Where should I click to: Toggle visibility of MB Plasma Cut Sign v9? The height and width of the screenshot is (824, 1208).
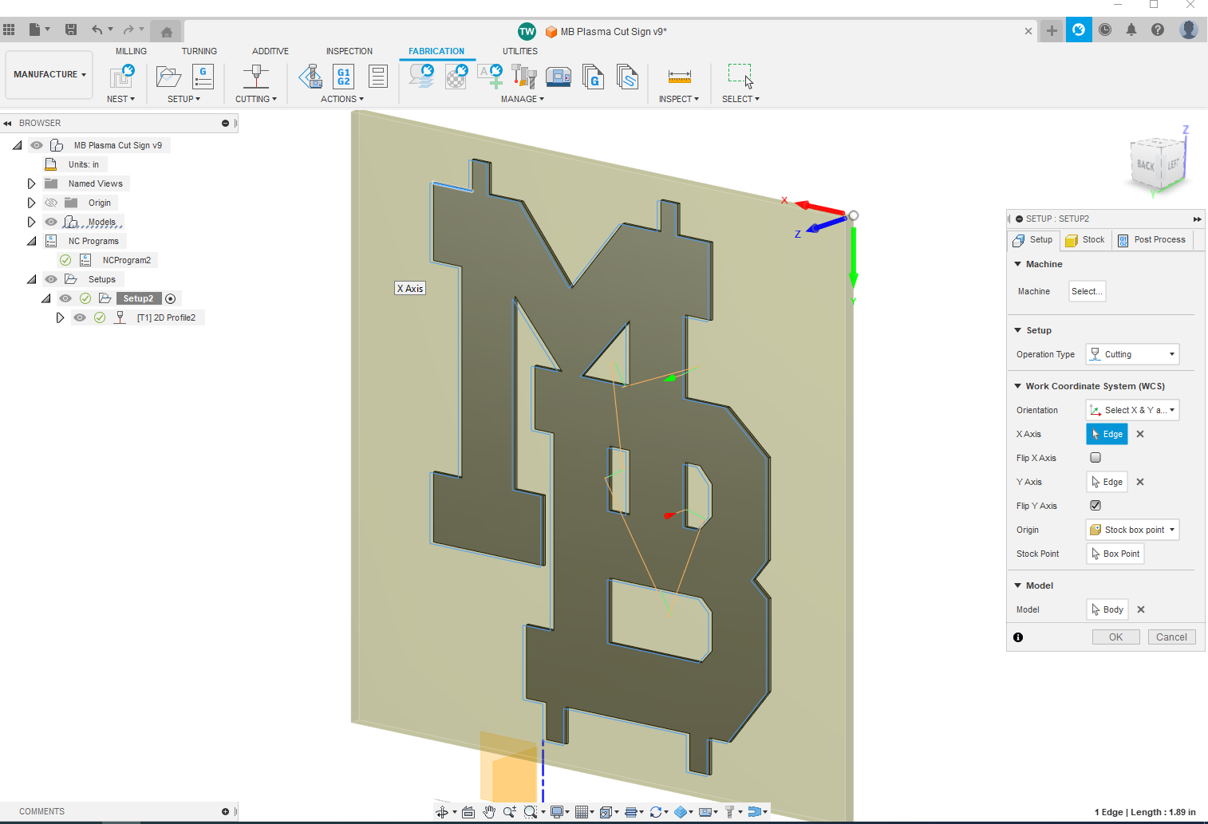point(37,145)
